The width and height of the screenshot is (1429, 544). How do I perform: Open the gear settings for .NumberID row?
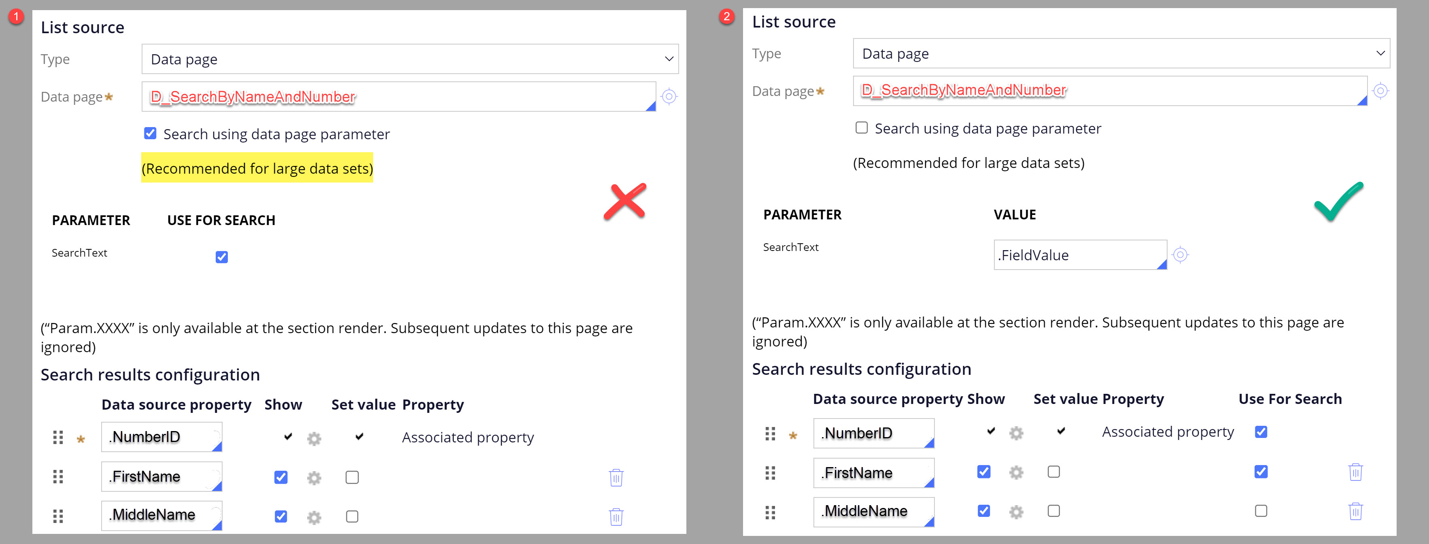(x=314, y=438)
